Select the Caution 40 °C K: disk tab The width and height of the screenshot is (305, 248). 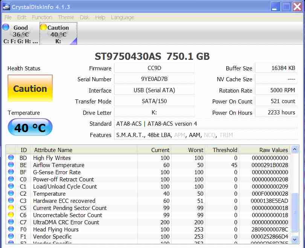pos(58,33)
